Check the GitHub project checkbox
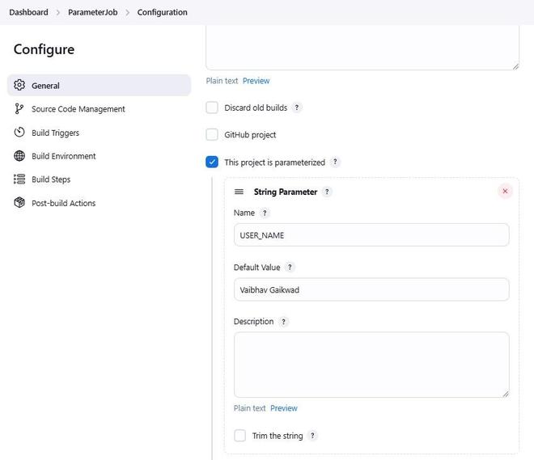Viewport: 534px width, 460px height. pyautogui.click(x=212, y=134)
